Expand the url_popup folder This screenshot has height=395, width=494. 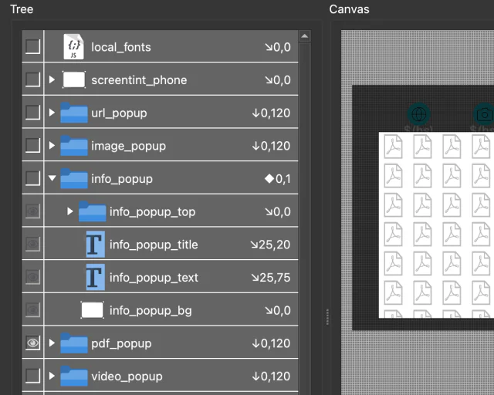pos(52,113)
